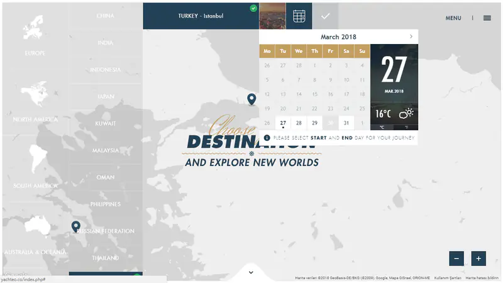Choose Indonesia from country list
Image resolution: width=503 pixels, height=283 pixels.
(105, 70)
